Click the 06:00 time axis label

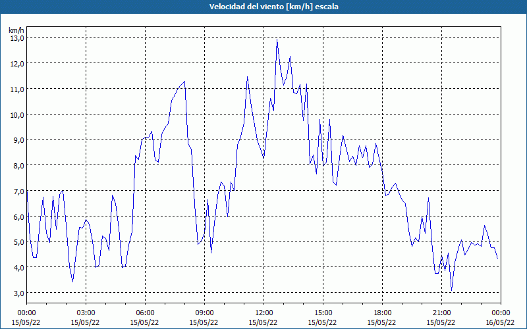[x=145, y=313]
